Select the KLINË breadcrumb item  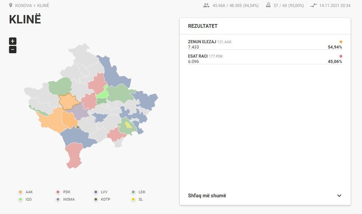tap(43, 6)
